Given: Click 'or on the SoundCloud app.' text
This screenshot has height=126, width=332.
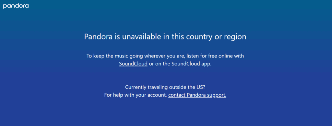Looking at the screenshot, I should click(x=180, y=64).
